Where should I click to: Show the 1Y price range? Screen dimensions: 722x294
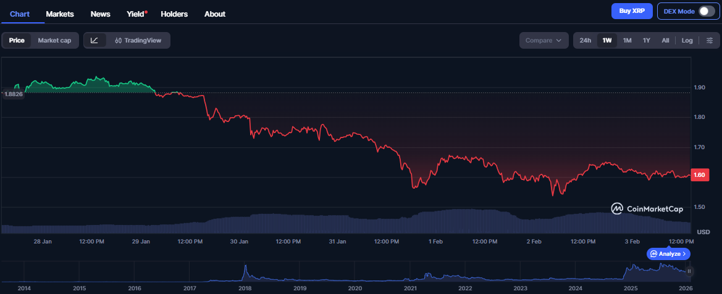tap(646, 41)
